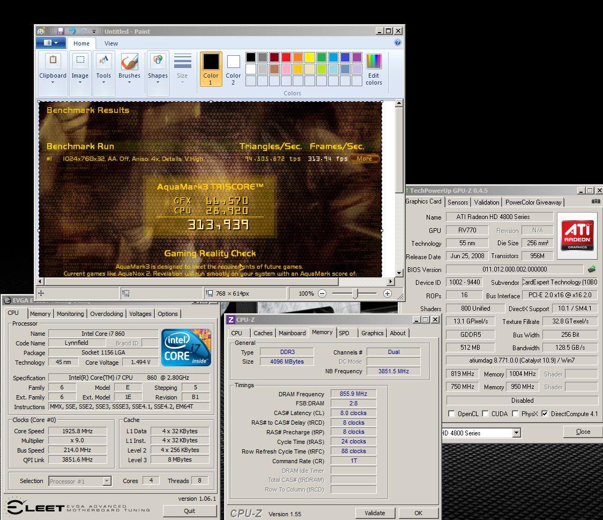Open the Paint application menu button
Screen dimensions: 603x520
pyautogui.click(x=50, y=43)
